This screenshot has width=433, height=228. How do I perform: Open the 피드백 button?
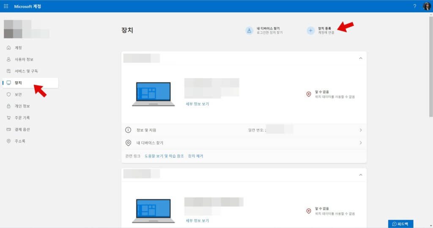[400, 224]
